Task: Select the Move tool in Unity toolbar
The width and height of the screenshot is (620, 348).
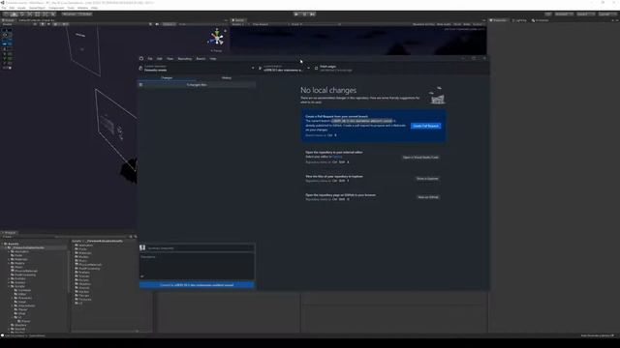Action: tap(14, 14)
